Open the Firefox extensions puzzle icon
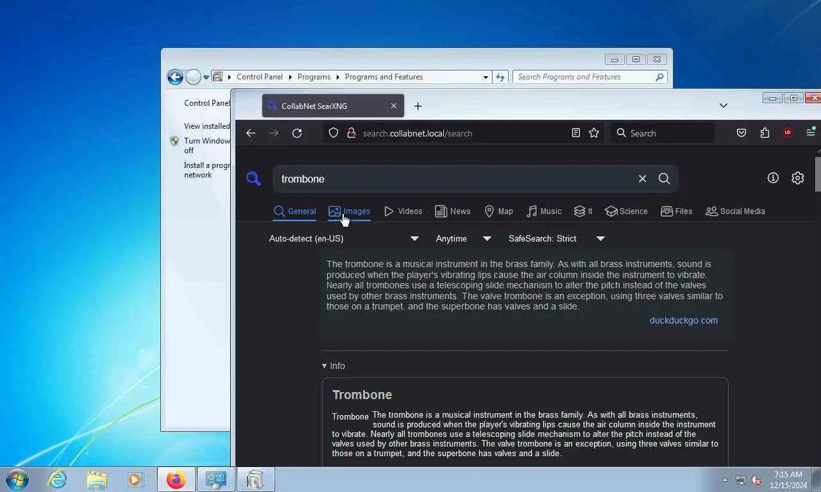 coord(765,133)
